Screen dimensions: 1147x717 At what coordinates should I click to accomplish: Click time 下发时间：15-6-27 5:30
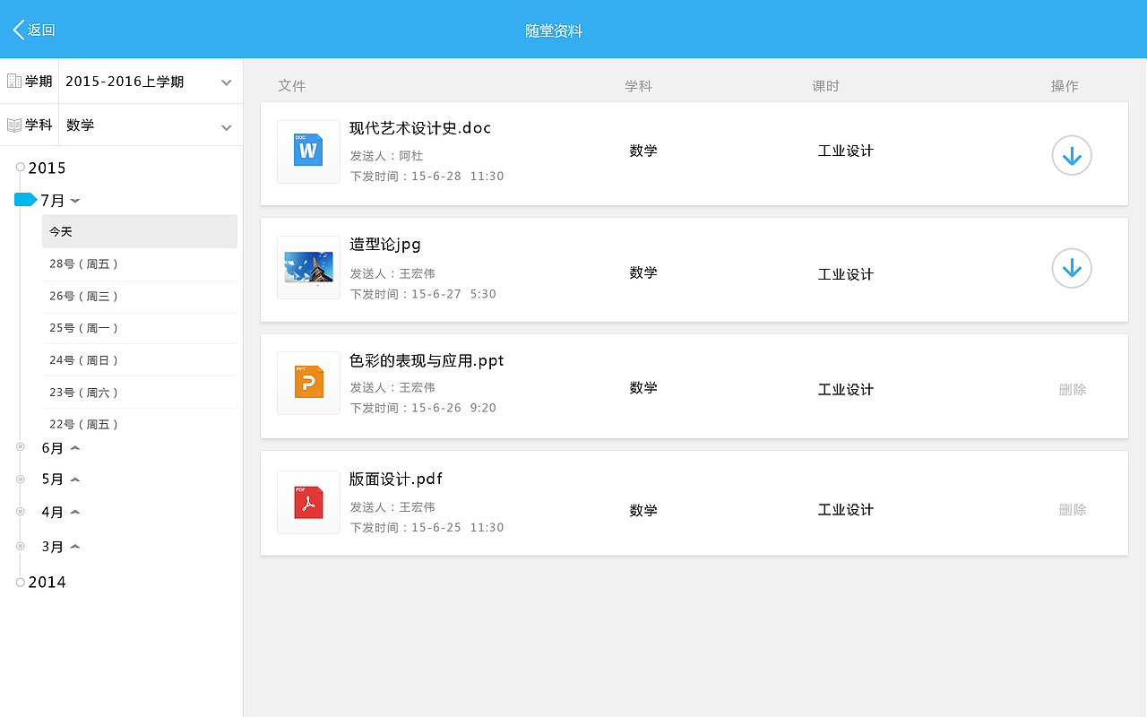click(x=423, y=294)
